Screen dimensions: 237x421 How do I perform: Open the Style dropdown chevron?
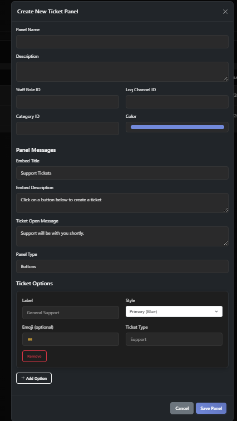(x=216, y=311)
